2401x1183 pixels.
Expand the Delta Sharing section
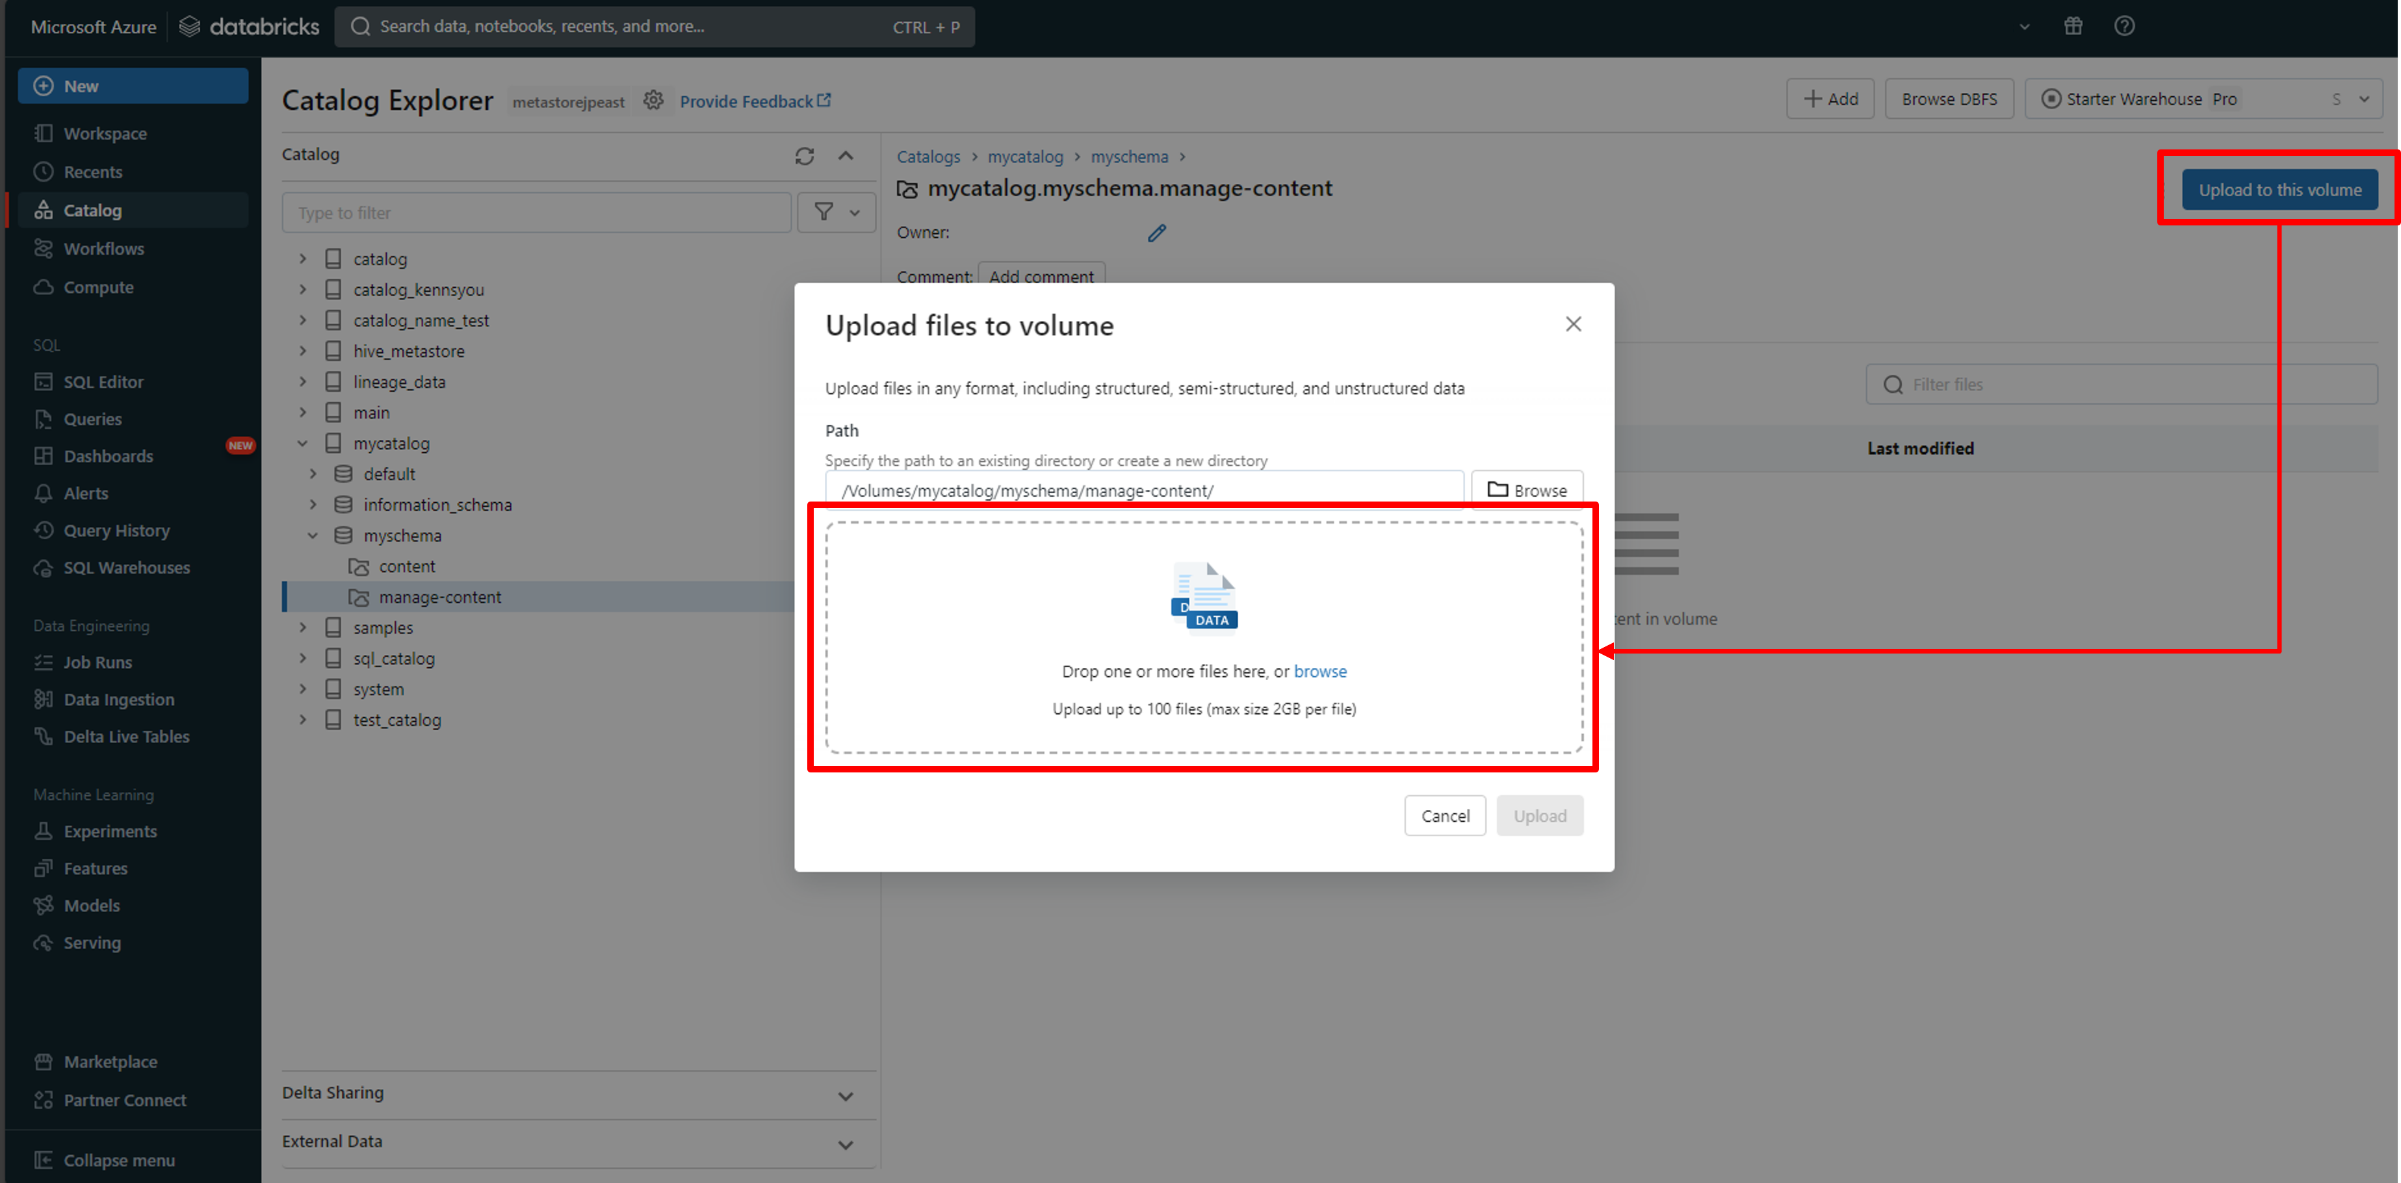[844, 1097]
